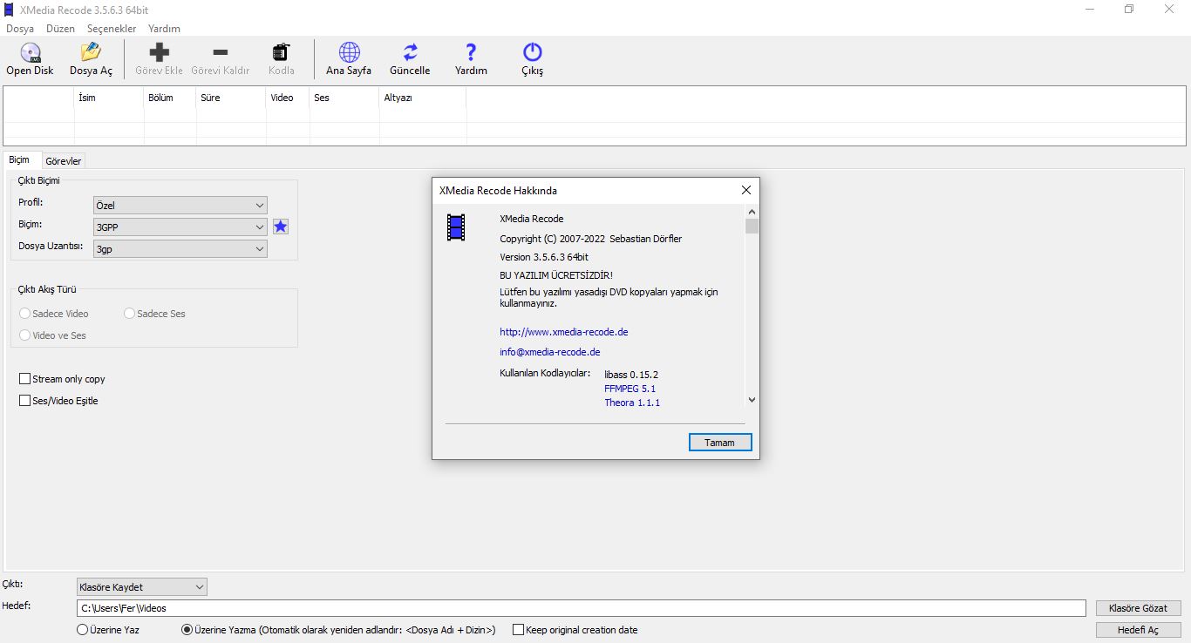The height and width of the screenshot is (643, 1191).
Task: Click the Ses column header
Action: (344, 98)
